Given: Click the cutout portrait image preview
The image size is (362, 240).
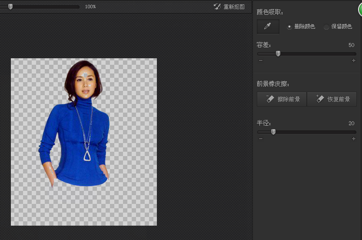Looking at the screenshot, I should click(x=84, y=142).
